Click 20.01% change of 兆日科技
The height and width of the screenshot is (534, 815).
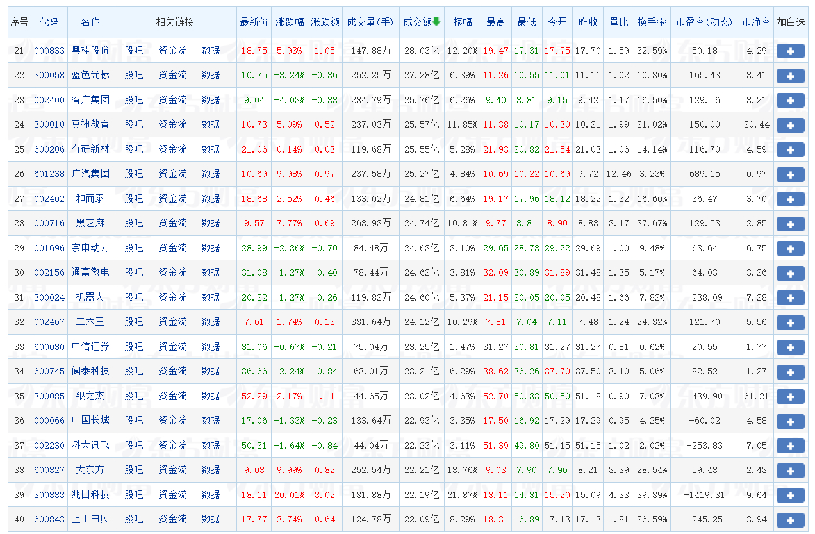point(290,495)
